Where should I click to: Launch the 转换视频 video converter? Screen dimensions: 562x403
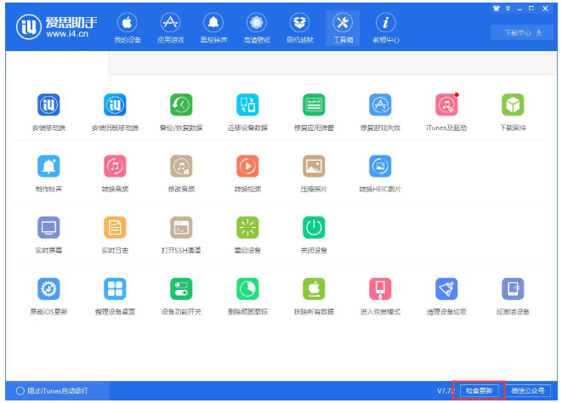(247, 173)
